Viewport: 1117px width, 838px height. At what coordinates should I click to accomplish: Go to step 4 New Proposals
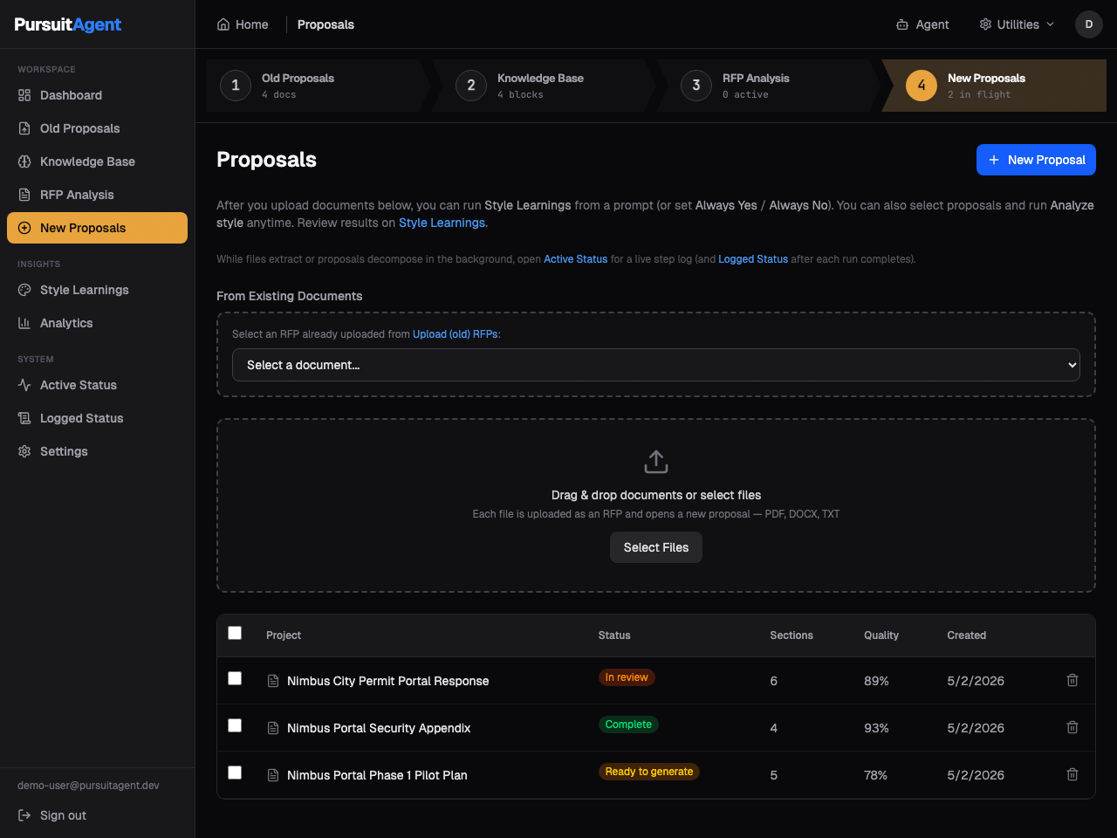(995, 86)
